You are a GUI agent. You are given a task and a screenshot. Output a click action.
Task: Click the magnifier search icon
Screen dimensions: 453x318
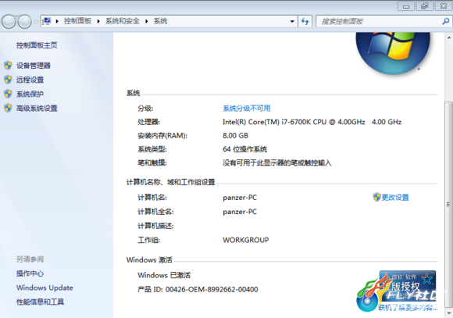coord(446,21)
